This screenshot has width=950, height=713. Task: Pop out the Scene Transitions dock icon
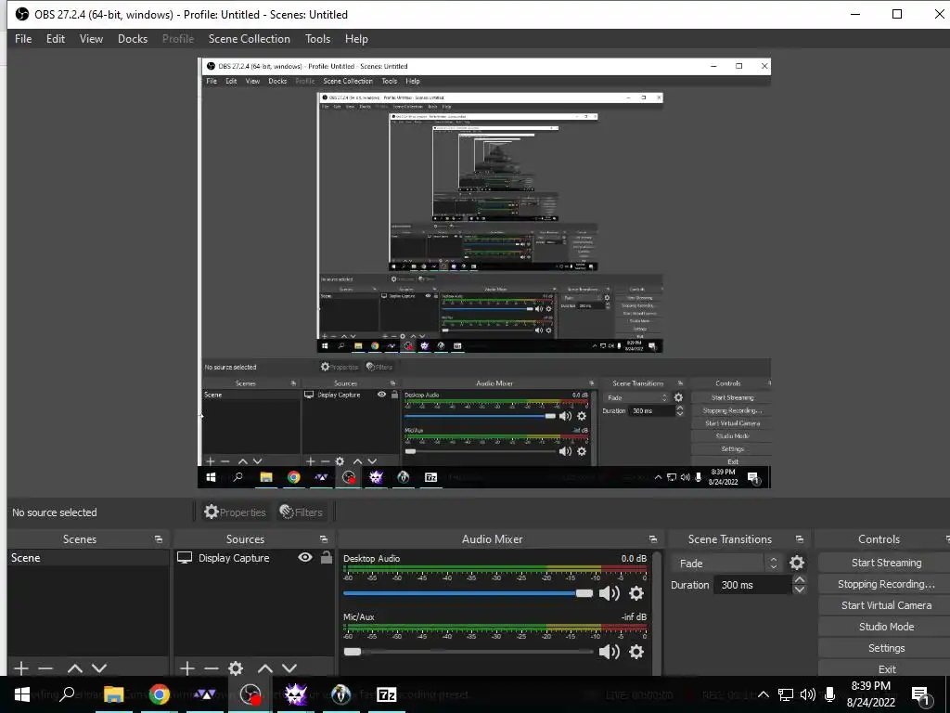(799, 539)
